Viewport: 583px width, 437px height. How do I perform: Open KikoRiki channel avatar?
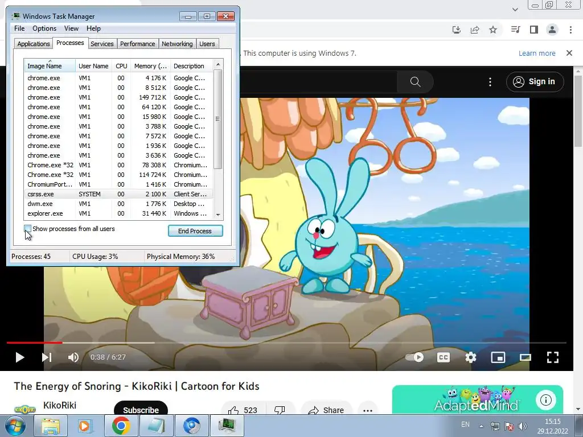(24, 409)
